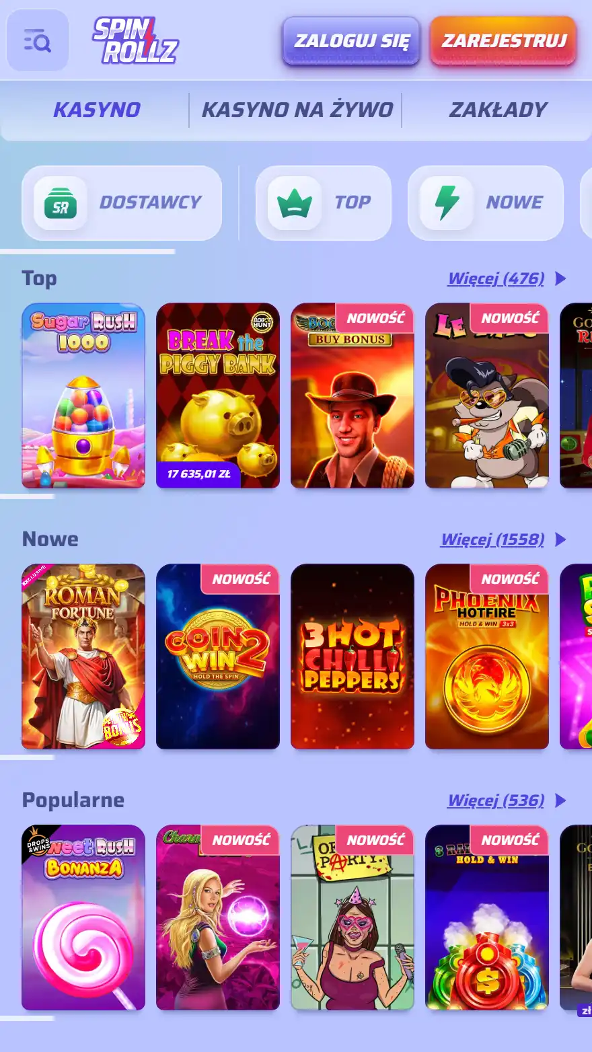Image resolution: width=592 pixels, height=1052 pixels.
Task: Expand Nowe section arrow next to Więcej (1558)
Action: tap(560, 539)
